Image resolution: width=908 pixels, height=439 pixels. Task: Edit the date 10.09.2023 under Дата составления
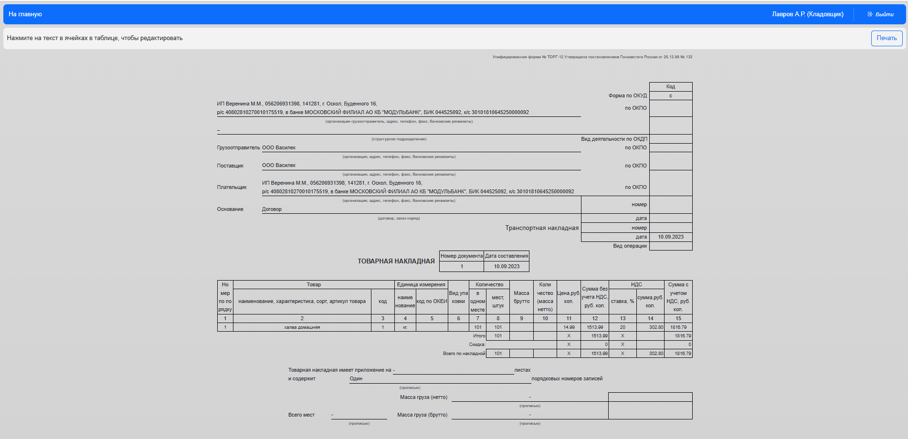tap(507, 267)
